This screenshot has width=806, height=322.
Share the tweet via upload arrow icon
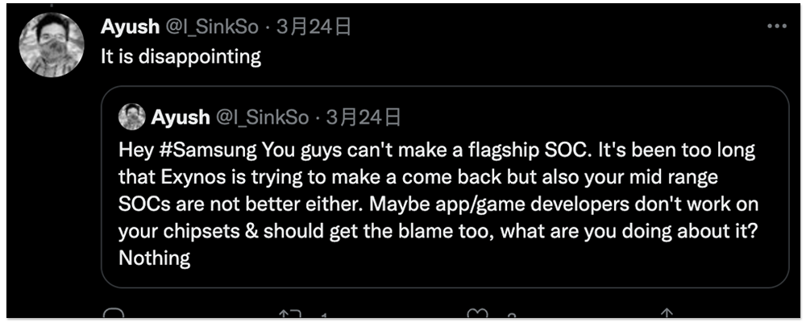pyautogui.click(x=667, y=314)
